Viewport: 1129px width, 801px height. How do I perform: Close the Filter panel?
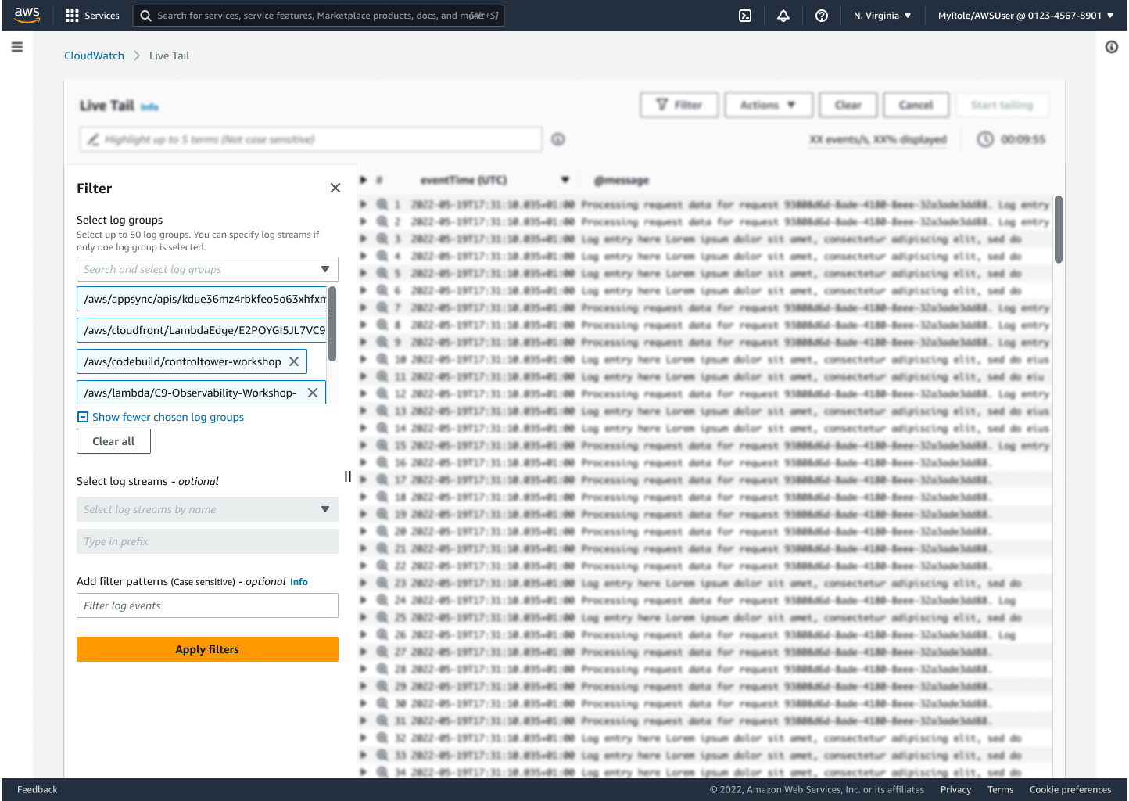[x=335, y=188]
